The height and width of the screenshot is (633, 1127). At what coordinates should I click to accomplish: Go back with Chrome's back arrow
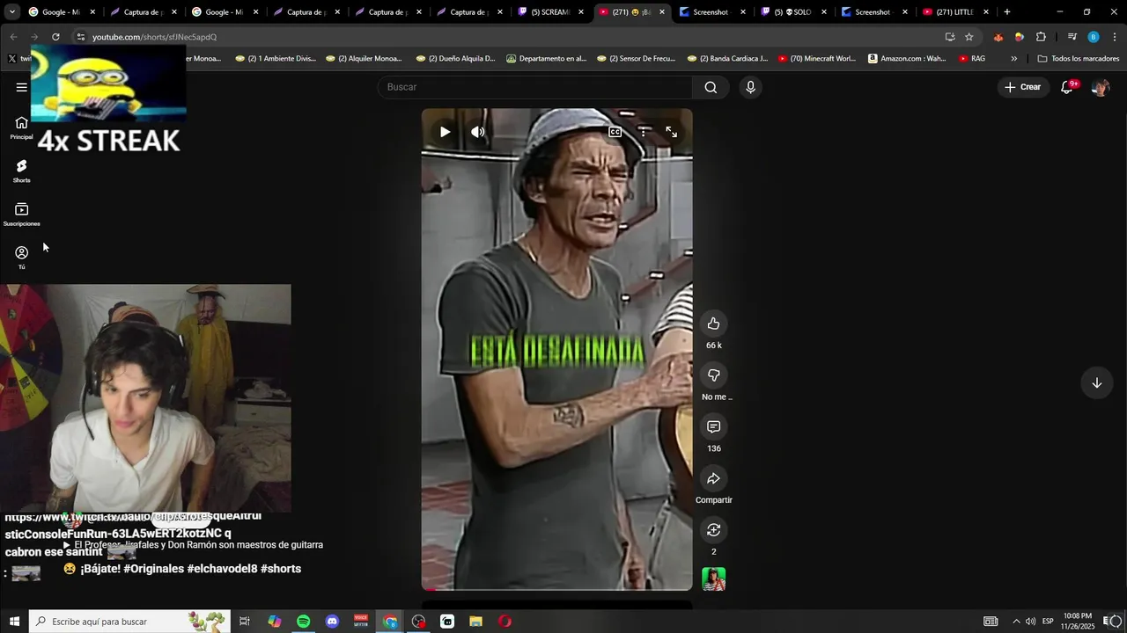coord(13,37)
